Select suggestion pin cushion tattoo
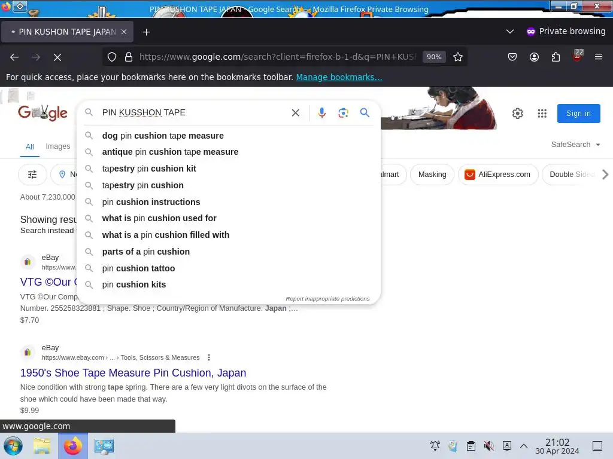Viewport: 613px width, 459px height. coord(229,268)
